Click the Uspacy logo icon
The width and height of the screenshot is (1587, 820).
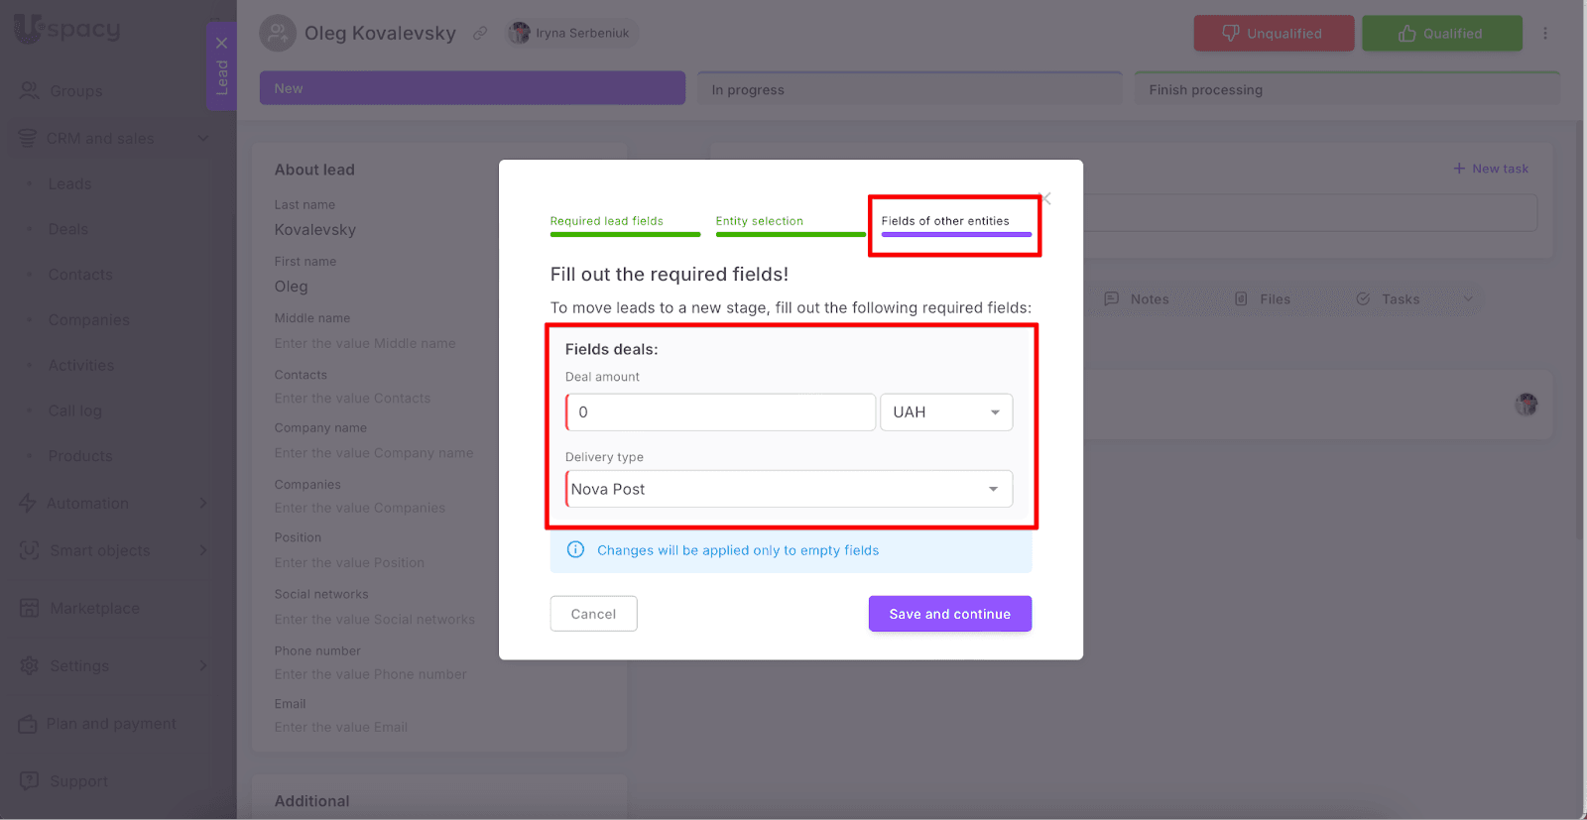tap(30, 28)
